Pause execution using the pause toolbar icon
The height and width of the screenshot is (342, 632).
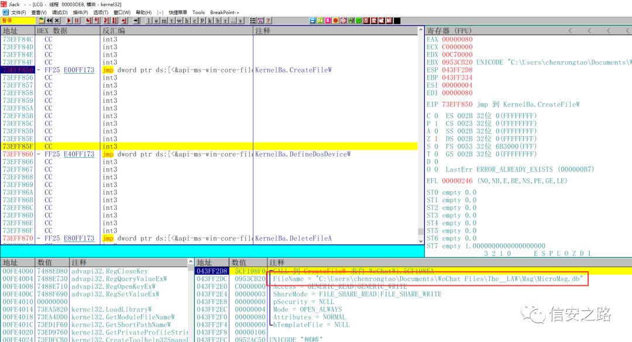click(77, 20)
